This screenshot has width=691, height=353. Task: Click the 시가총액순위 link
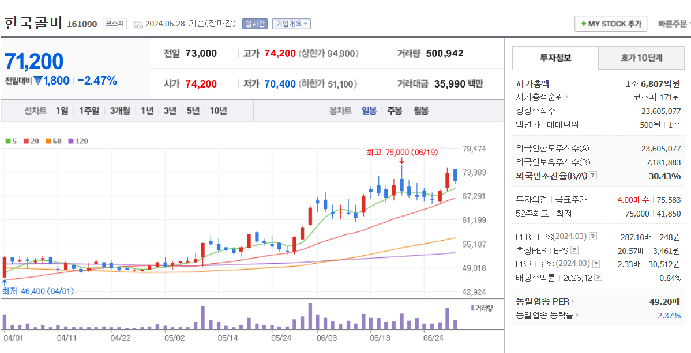click(x=540, y=97)
